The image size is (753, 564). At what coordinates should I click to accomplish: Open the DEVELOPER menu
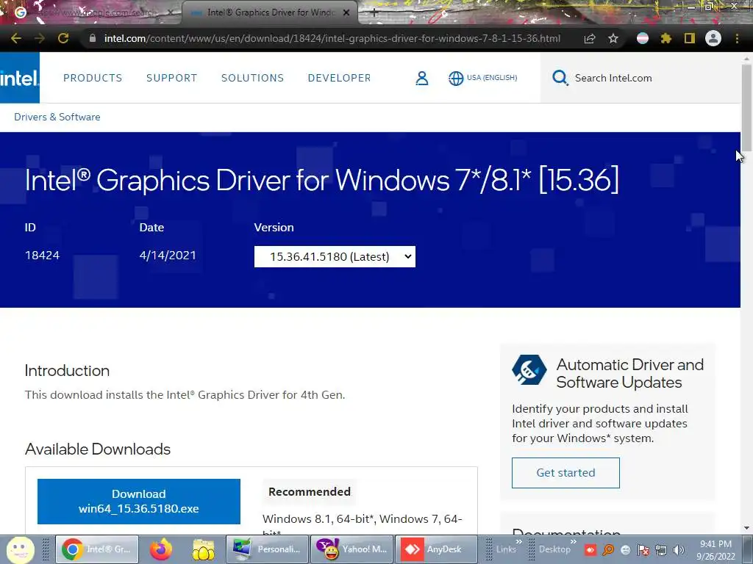tap(340, 78)
